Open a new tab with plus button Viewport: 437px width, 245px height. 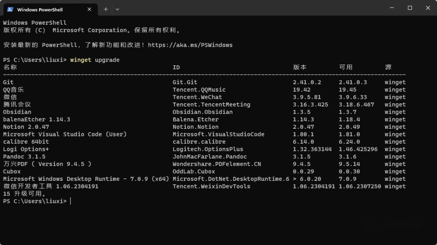pos(106,9)
